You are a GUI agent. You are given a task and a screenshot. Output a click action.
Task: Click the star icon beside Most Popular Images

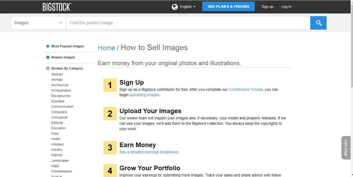pos(47,46)
